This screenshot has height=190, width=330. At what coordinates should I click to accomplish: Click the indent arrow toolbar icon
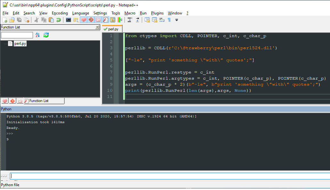[137, 20]
